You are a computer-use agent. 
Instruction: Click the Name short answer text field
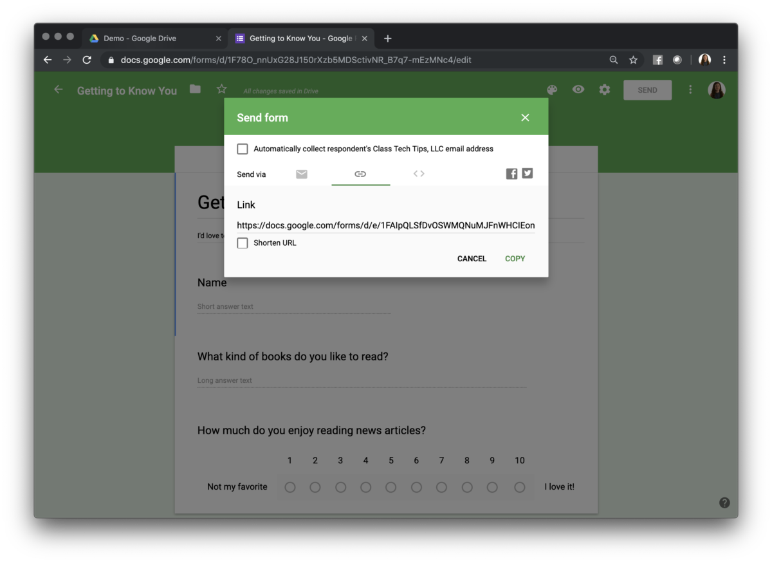294,307
